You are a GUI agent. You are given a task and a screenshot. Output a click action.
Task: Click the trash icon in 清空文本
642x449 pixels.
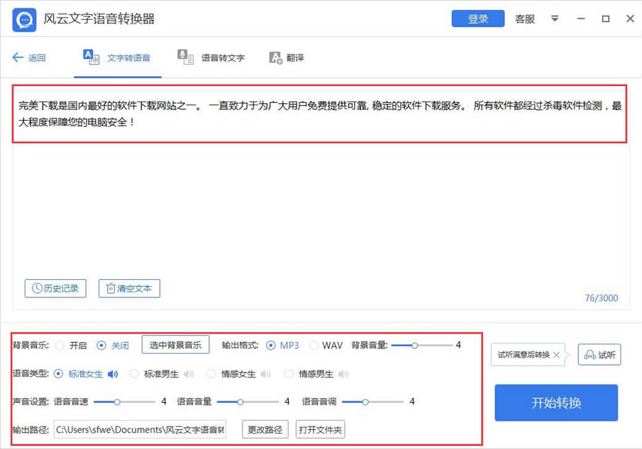[111, 288]
